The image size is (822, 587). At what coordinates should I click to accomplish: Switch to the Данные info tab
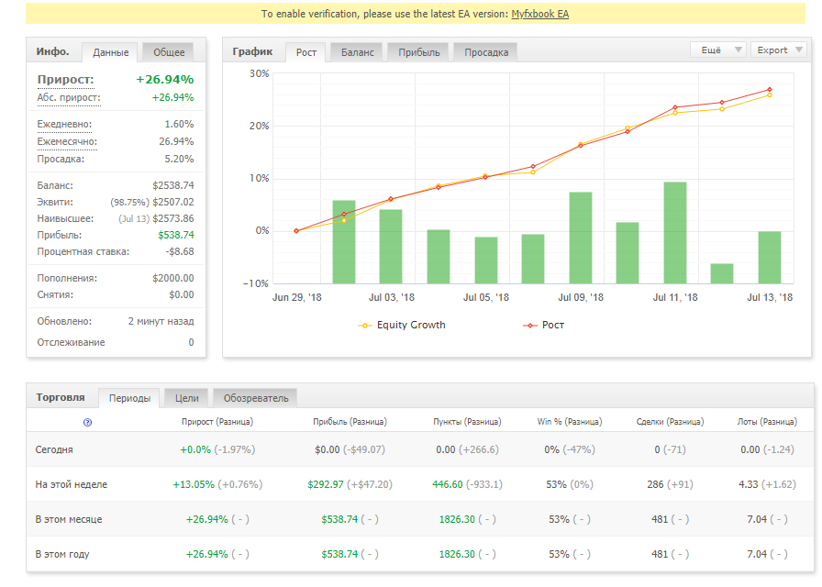[x=111, y=52]
